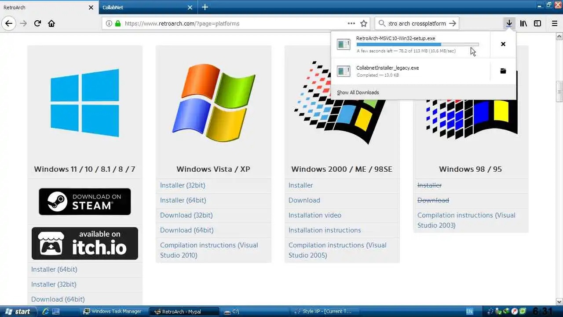Select RetroArch - Mypal taskbar button

(184, 311)
